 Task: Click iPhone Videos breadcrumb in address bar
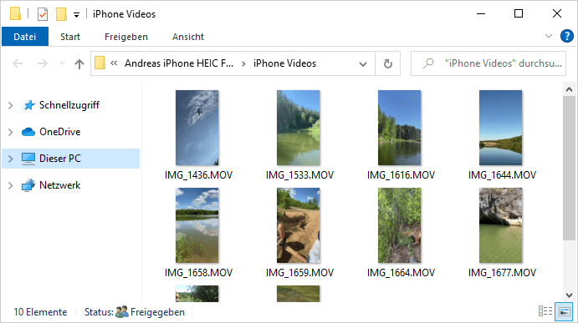[x=284, y=63]
